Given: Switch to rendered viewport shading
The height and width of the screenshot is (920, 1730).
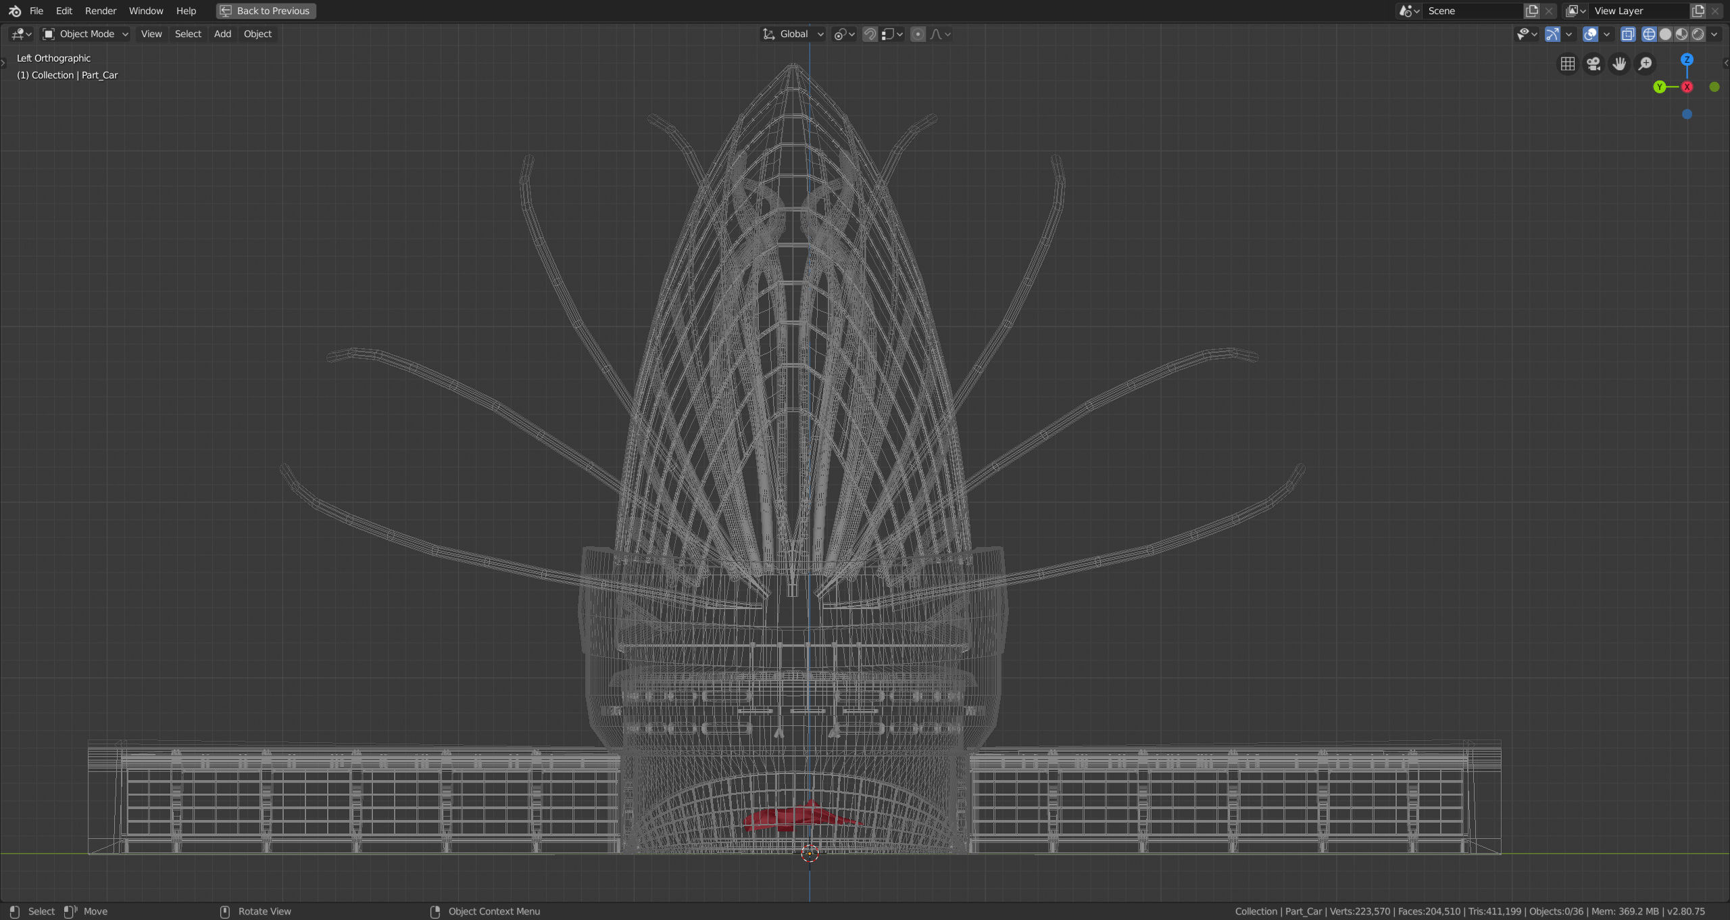Looking at the screenshot, I should click(x=1698, y=34).
